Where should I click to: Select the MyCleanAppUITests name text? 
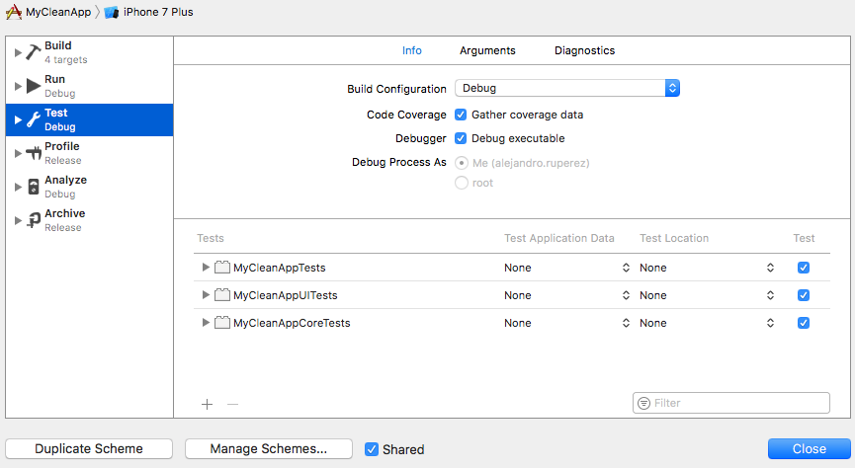pyautogui.click(x=286, y=295)
